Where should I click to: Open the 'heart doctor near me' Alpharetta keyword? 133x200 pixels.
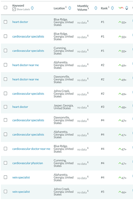coord(26,65)
